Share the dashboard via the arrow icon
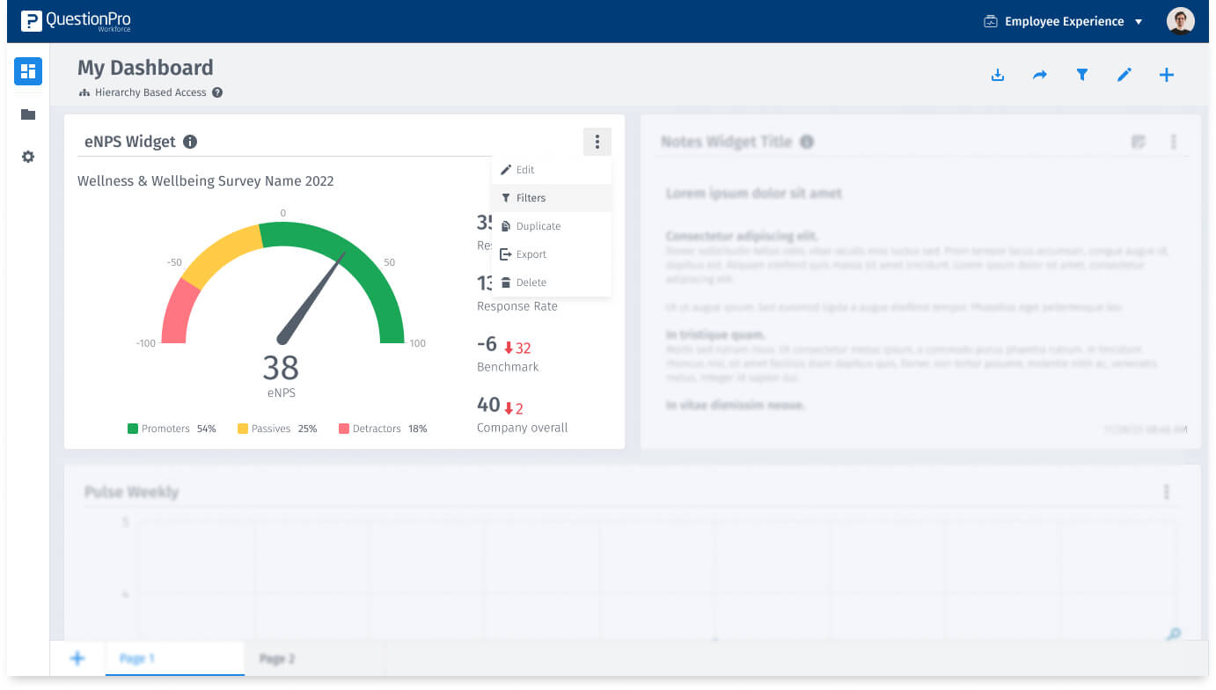The height and width of the screenshot is (690, 1216). 1040,75
